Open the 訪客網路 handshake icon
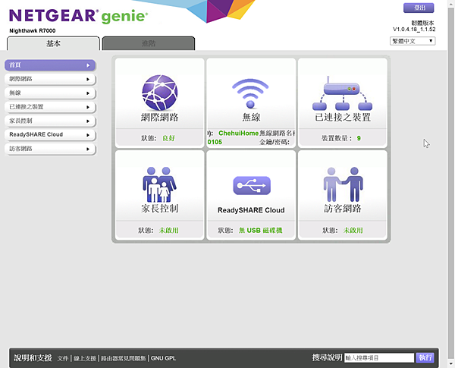This screenshot has height=368, width=455. [343, 184]
